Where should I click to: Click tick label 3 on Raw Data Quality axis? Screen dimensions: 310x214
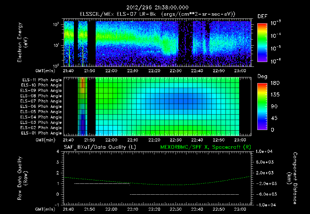(58, 162)
